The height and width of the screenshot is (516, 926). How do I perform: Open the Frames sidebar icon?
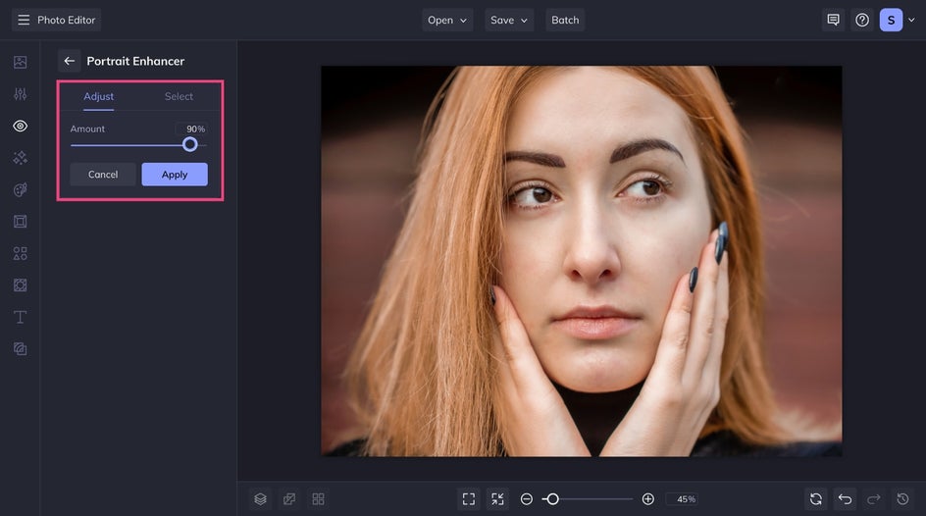tap(20, 222)
